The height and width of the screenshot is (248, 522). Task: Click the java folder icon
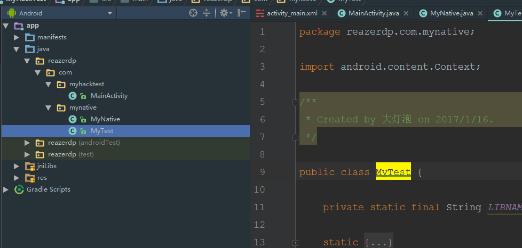point(30,49)
